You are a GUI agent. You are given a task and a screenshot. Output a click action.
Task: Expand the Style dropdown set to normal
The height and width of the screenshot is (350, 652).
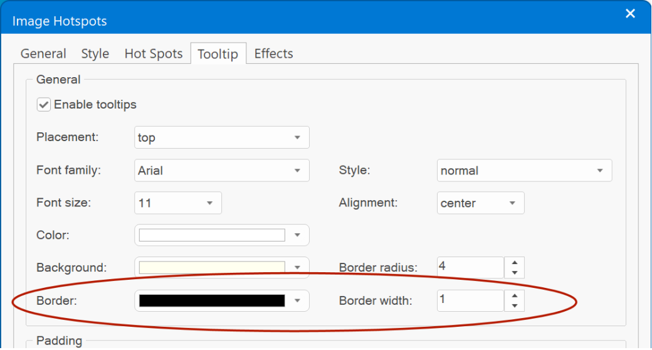[524, 170]
